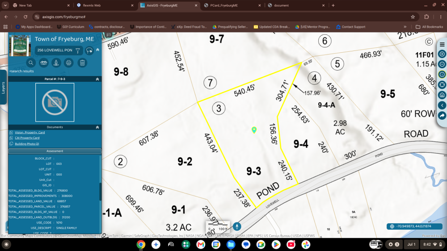Open the All Bookmarks folder
Image resolution: width=447 pixels, height=251 pixels.
pos(429,27)
